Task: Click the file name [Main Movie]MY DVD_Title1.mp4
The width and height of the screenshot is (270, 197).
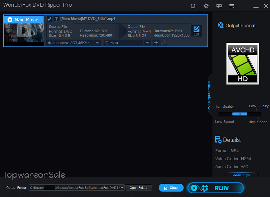Action: pos(88,19)
